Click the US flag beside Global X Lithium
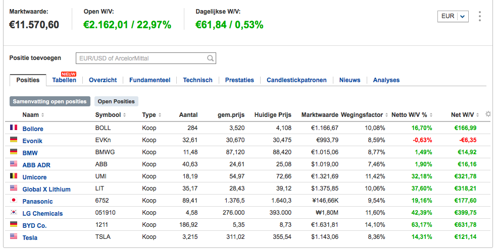 tap(14, 188)
